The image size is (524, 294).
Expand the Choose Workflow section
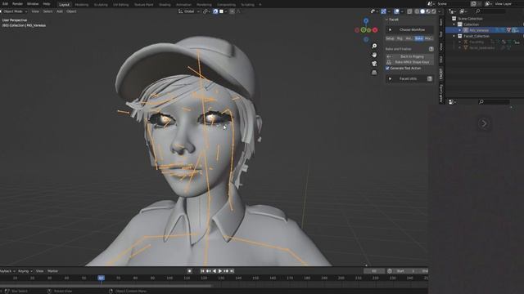pyautogui.click(x=409, y=29)
